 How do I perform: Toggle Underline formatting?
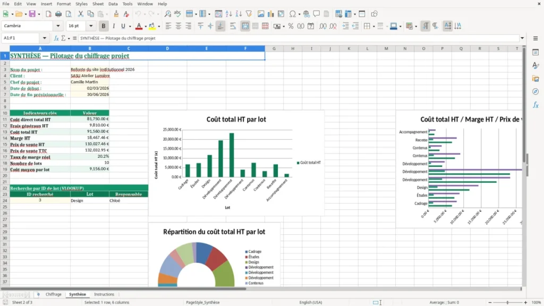123,26
